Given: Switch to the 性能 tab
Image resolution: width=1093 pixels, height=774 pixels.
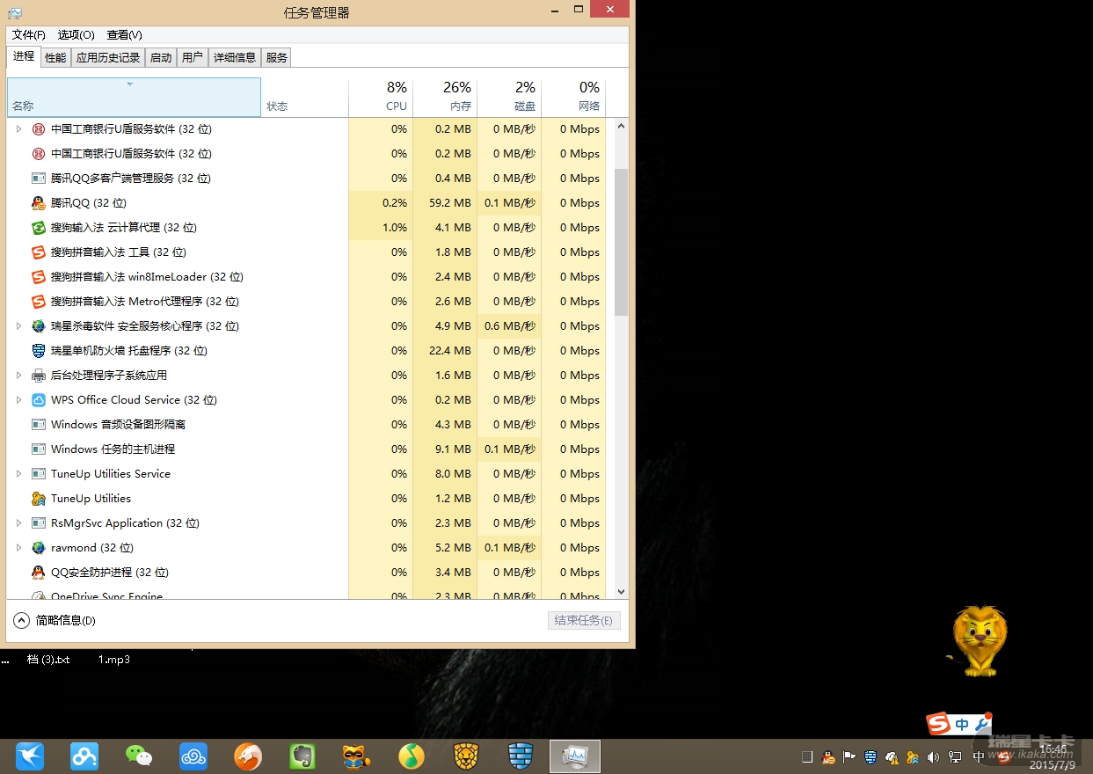Looking at the screenshot, I should 55,57.
